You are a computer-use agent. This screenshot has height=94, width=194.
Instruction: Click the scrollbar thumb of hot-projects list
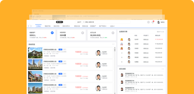pyautogui.click(x=115, y=50)
